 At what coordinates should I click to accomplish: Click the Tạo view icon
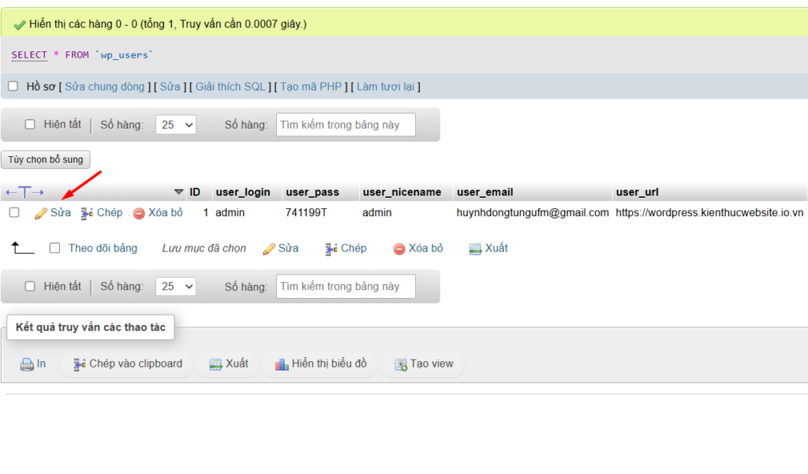(400, 364)
